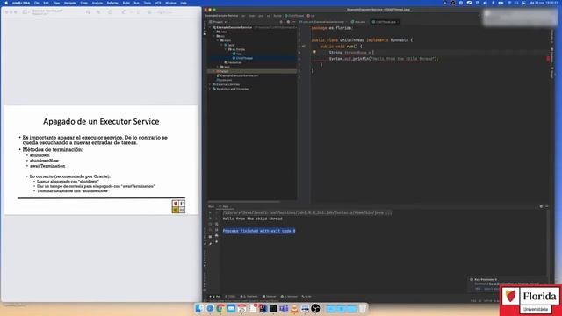Click inside the code editor after threadName
The width and height of the screenshot is (562, 316).
[373, 53]
